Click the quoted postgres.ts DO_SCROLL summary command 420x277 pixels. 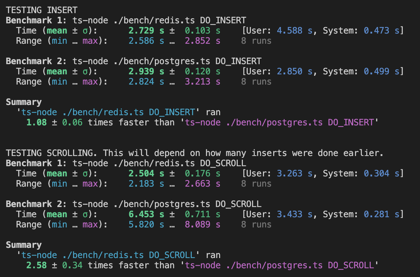279,265
